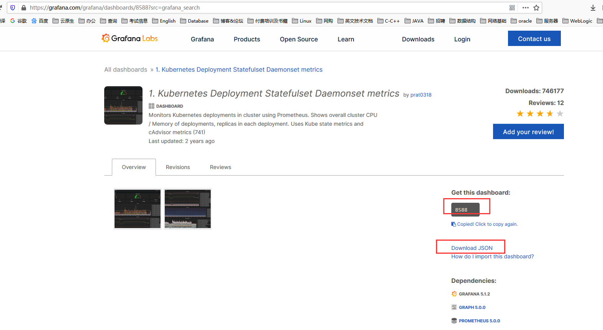Screen dimensions: 603x330
Task: Click the Grafana Labs logo
Action: [x=129, y=38]
